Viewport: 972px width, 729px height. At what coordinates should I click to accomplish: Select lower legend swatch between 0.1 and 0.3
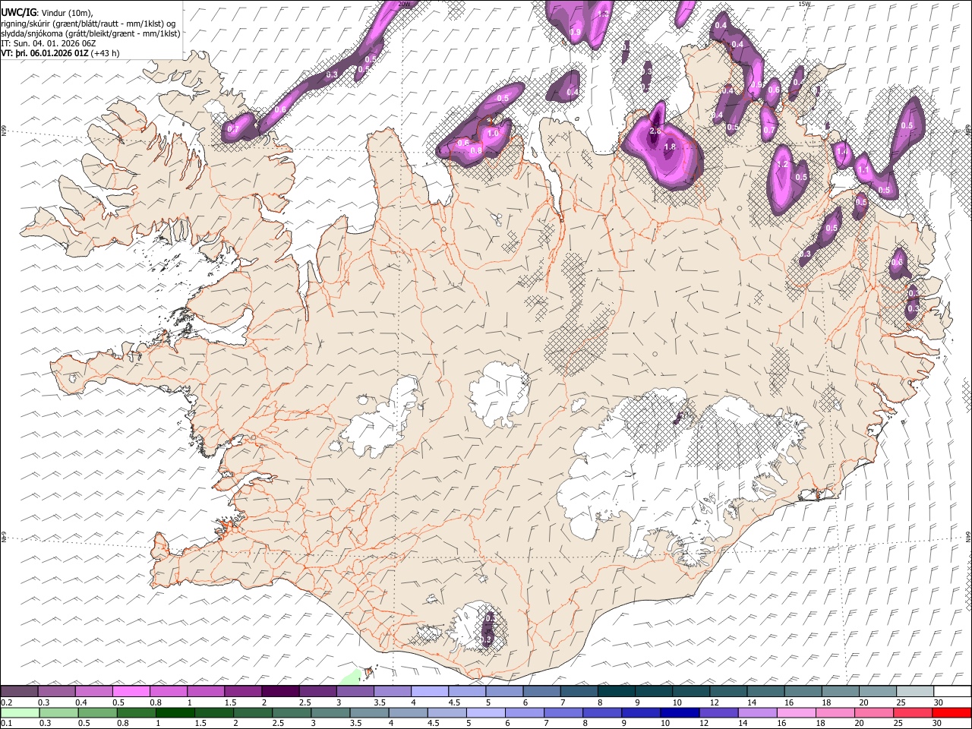point(19,712)
